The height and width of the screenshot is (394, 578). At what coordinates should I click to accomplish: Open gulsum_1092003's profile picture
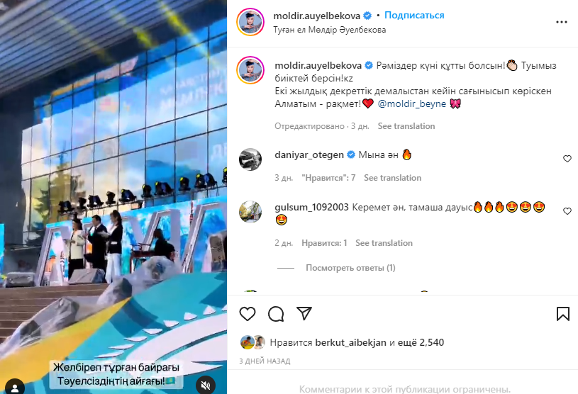click(x=250, y=212)
